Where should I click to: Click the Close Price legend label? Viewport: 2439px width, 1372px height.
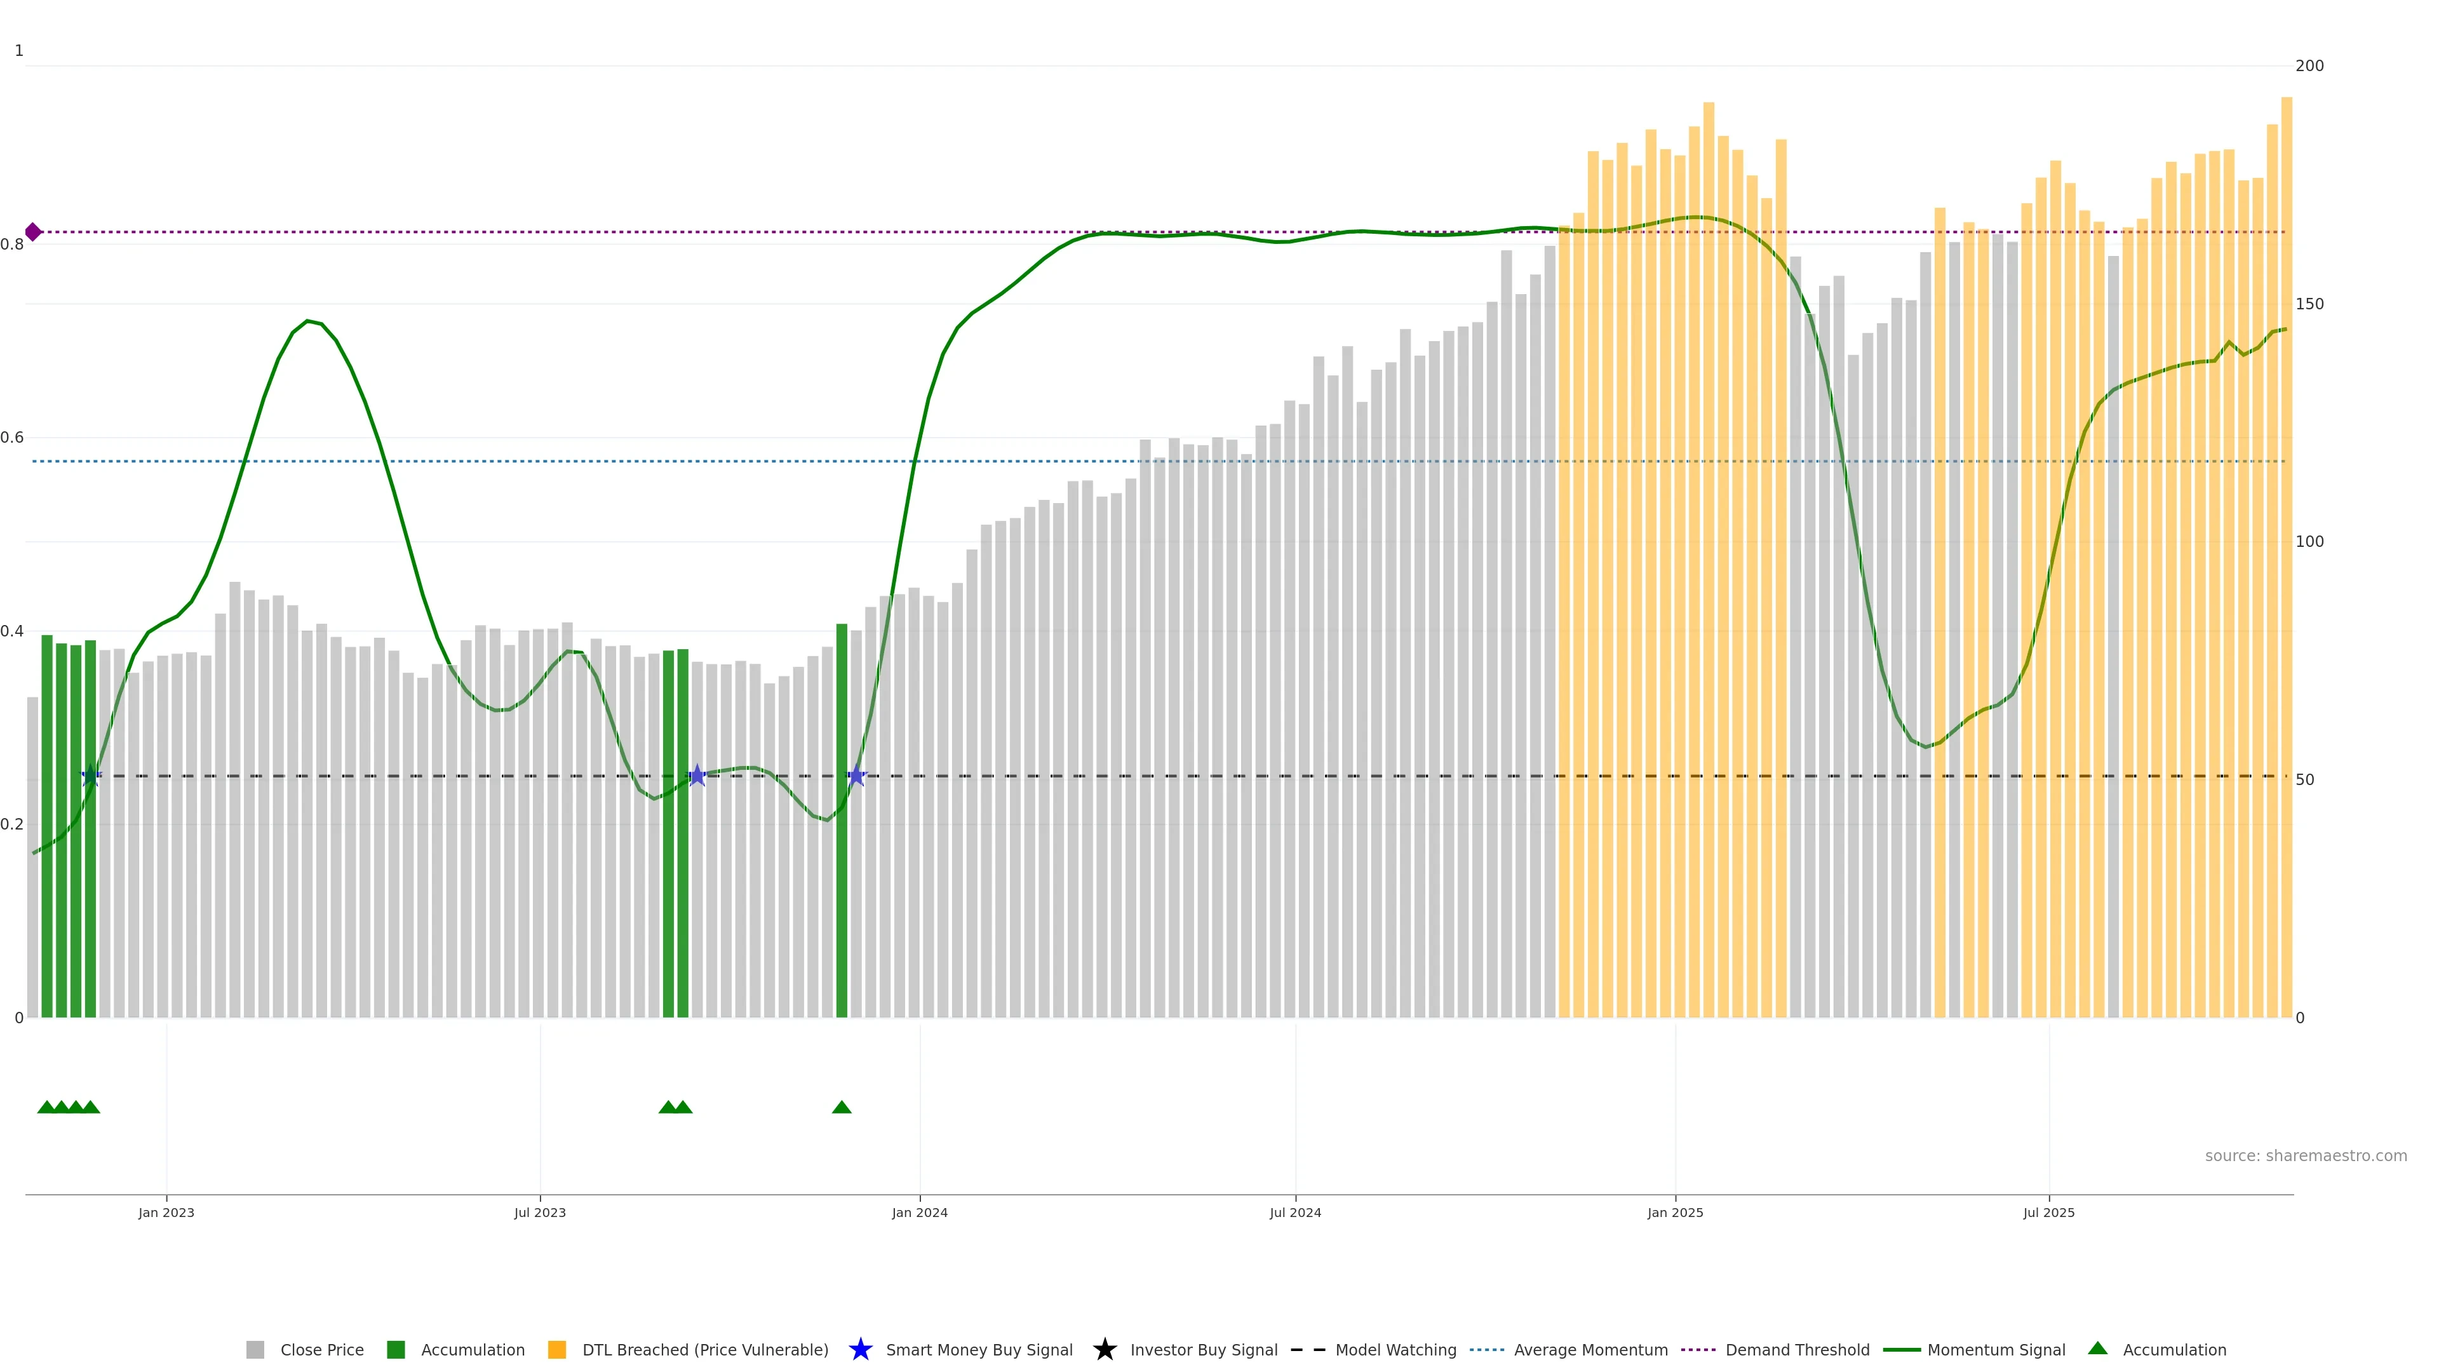(322, 1349)
